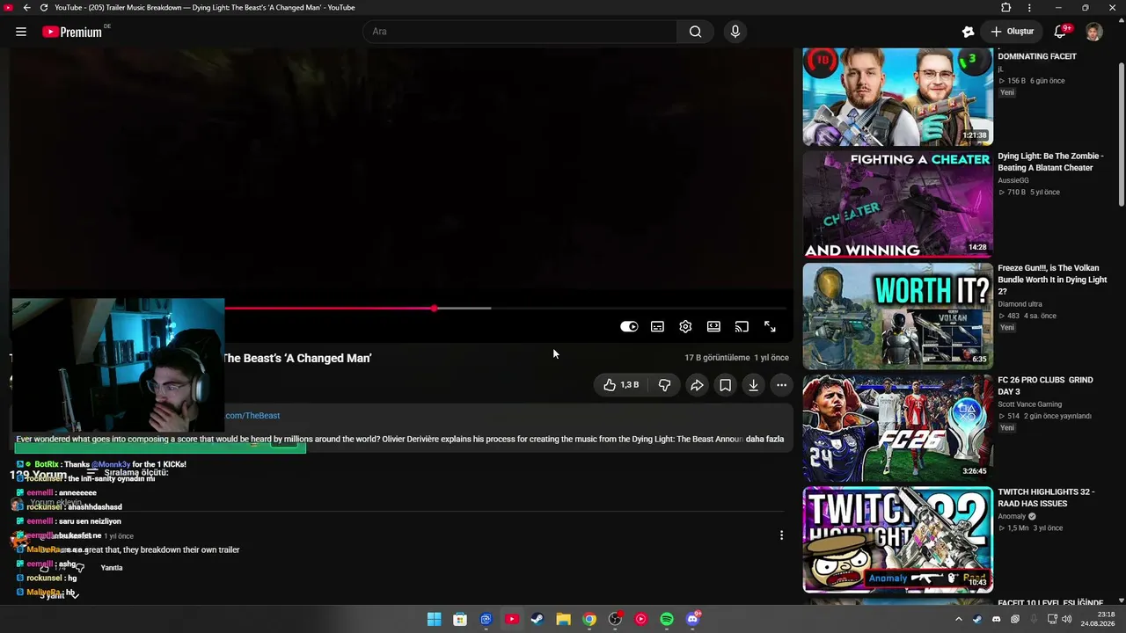Toggle subtitles in the video player

[x=657, y=327]
